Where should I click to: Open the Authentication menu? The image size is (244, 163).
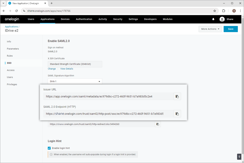(84, 19)
